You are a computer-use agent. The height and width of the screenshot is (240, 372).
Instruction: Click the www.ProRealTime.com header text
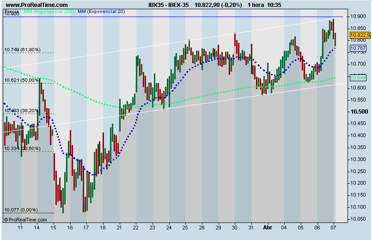coord(37,5)
